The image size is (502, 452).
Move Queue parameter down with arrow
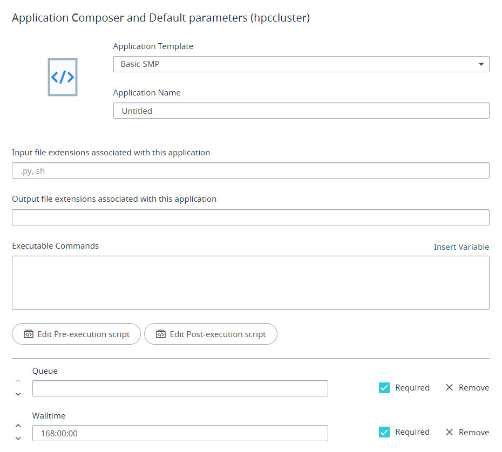[x=18, y=394]
